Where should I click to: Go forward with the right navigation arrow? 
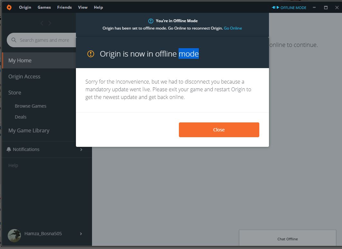click(50, 23)
